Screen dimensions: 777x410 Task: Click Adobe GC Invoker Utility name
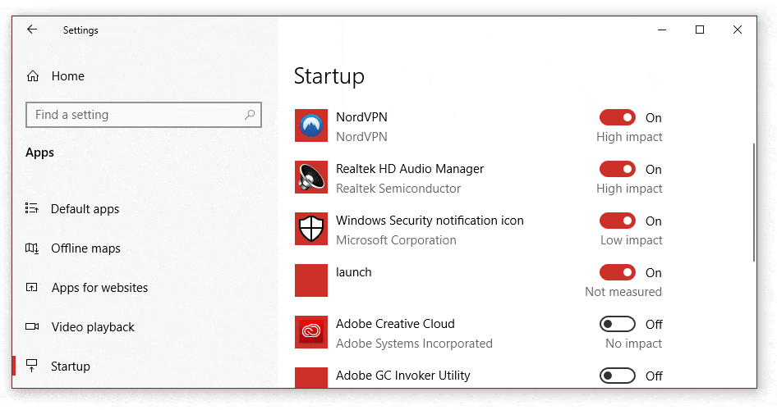(402, 376)
